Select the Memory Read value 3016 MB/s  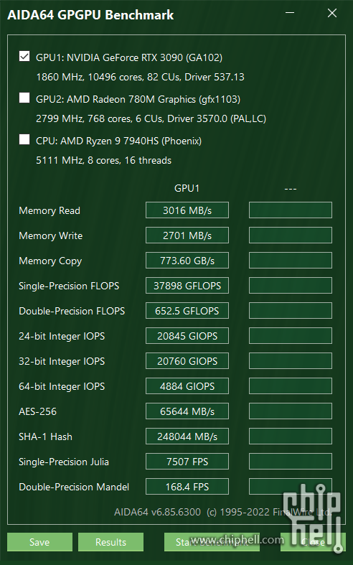point(187,210)
